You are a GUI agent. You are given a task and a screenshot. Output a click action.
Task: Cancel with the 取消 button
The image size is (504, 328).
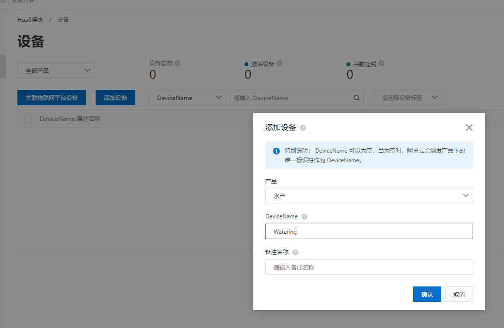(459, 294)
